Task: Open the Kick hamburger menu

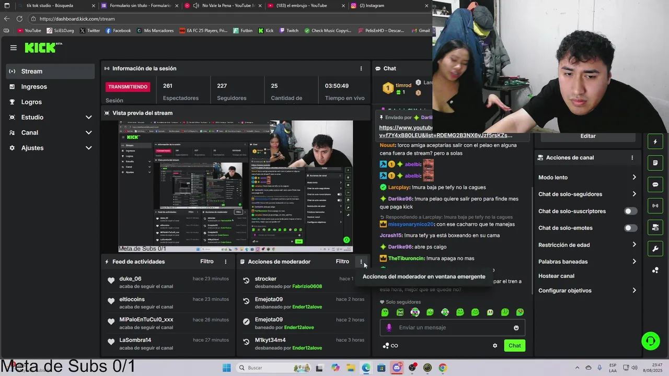Action: click(x=14, y=48)
